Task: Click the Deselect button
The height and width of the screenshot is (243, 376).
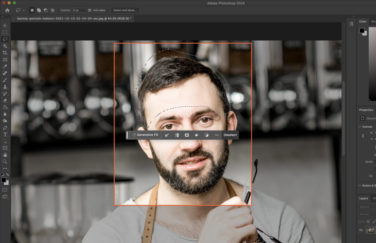Action: 230,135
